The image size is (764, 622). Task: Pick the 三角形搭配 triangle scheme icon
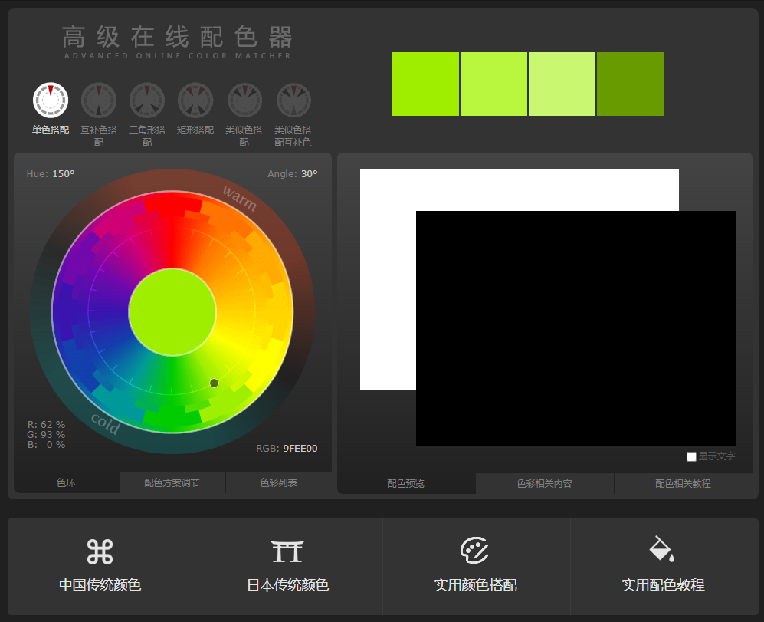146,100
